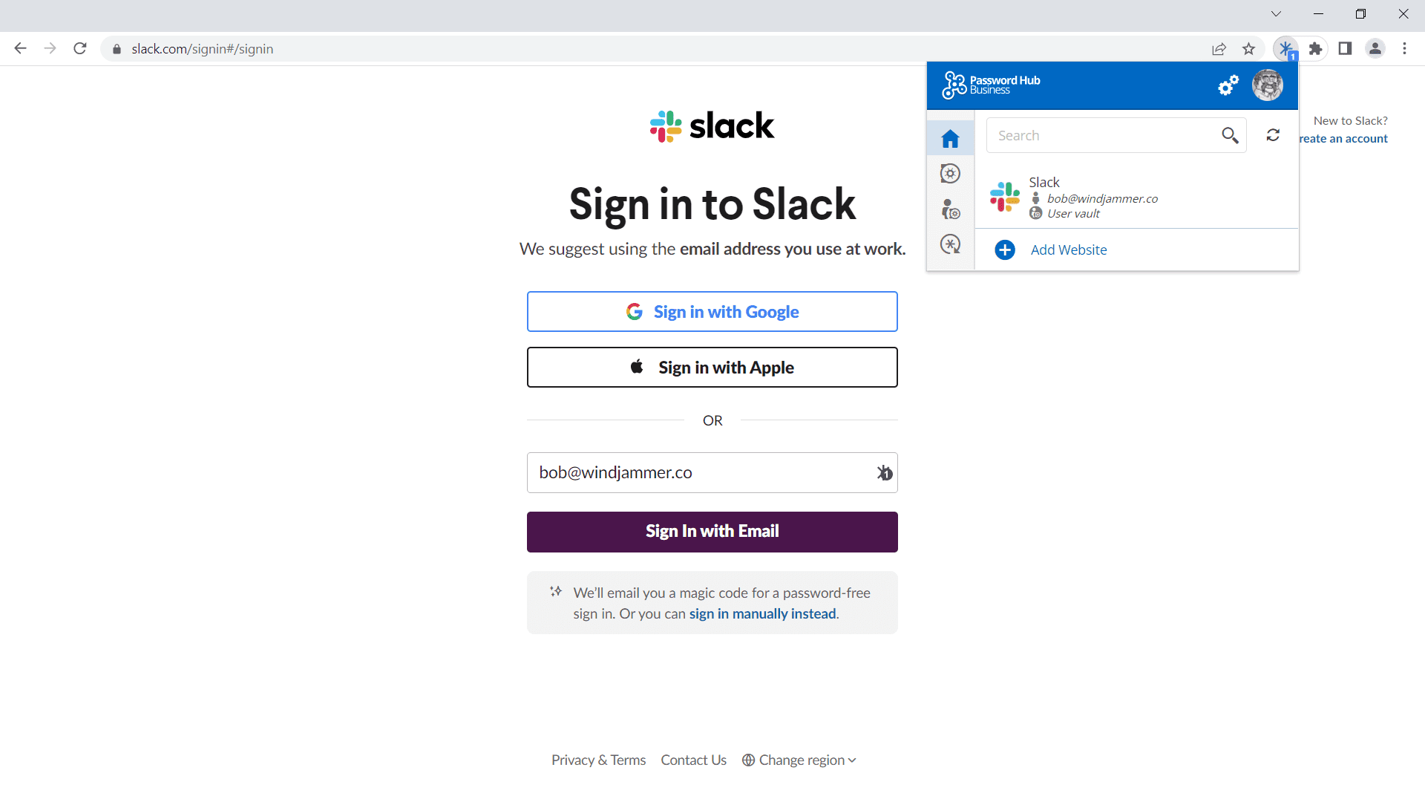Click the bob@windjammer.co email input field

point(712,472)
